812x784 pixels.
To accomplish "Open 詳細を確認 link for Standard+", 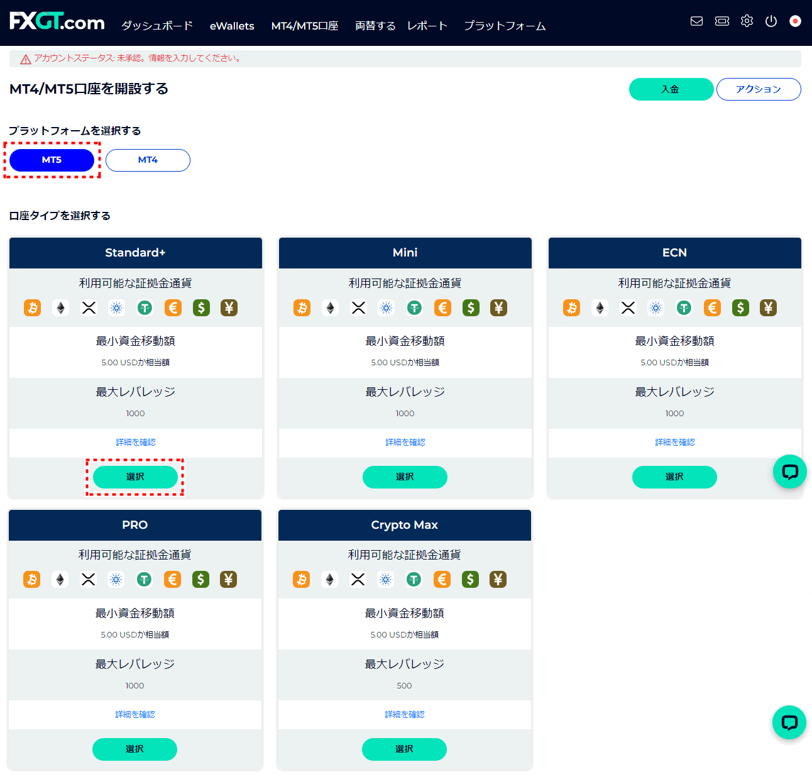I will pos(136,443).
